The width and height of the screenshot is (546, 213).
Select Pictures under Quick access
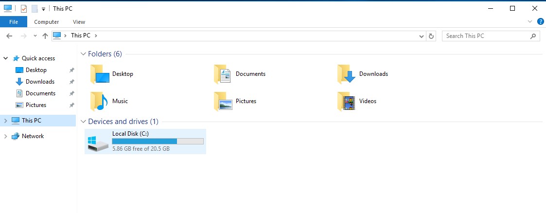(36, 105)
